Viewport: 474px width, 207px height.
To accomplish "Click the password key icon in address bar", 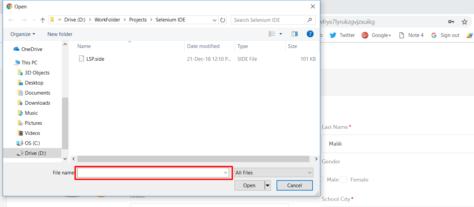I will click(x=451, y=22).
